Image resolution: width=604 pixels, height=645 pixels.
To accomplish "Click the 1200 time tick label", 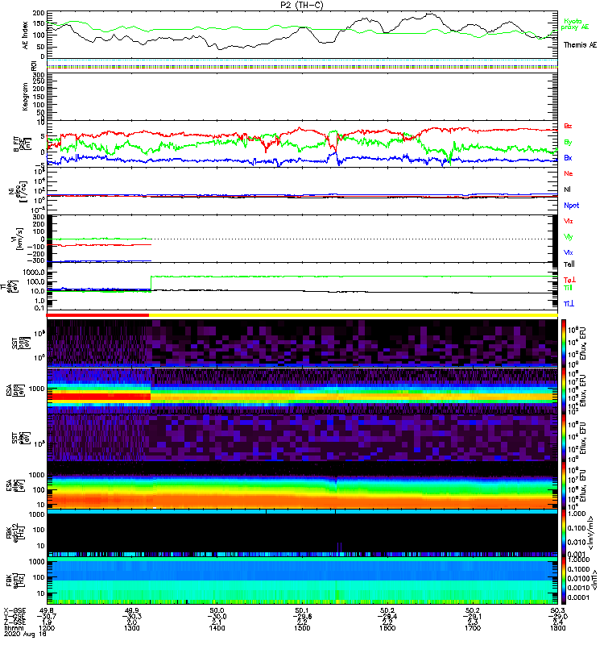I will pos(47,628).
